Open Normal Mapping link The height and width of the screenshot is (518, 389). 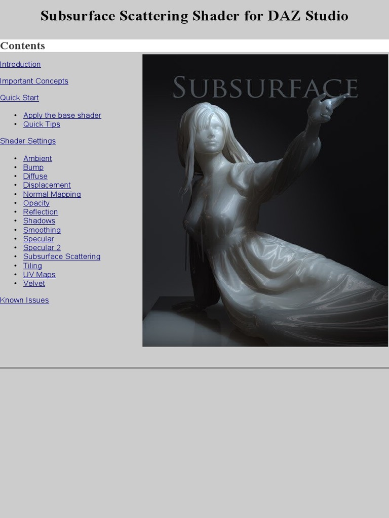pos(52,194)
